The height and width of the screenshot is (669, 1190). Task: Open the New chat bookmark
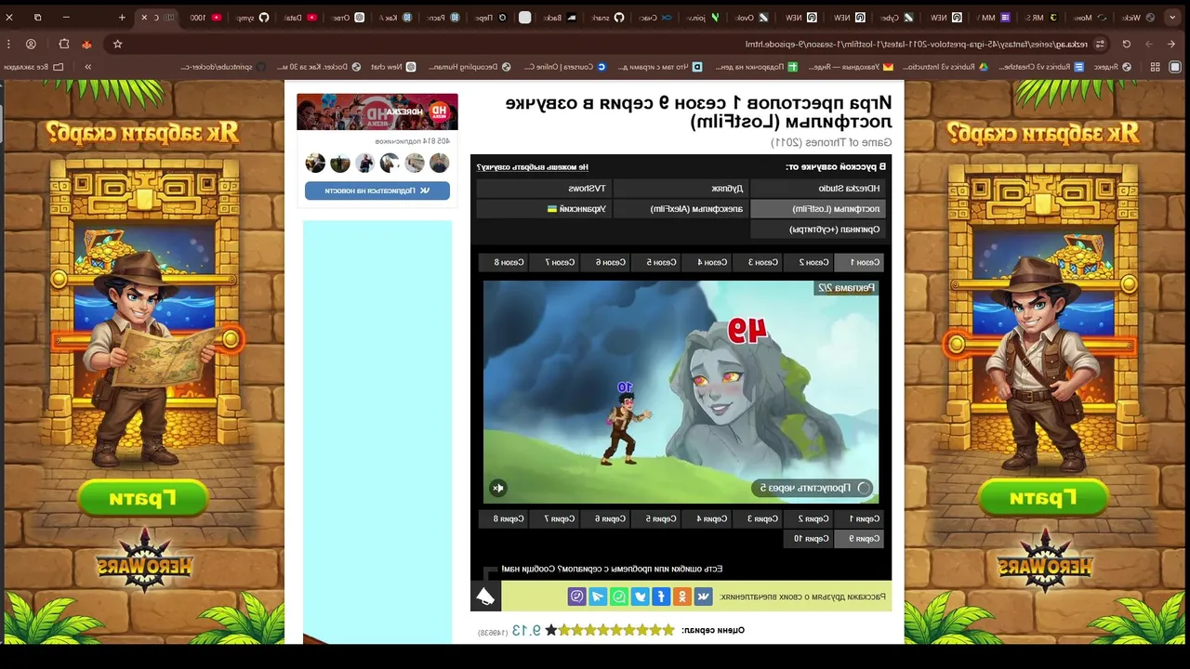click(393, 67)
